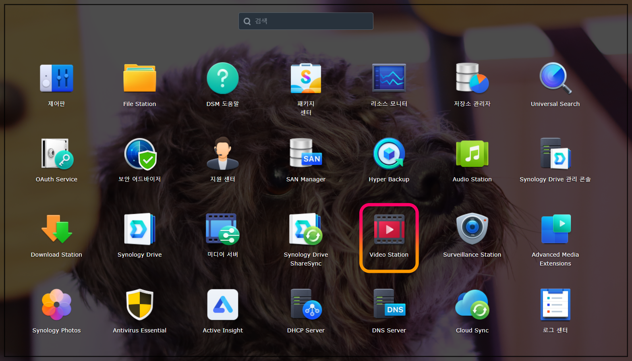The image size is (632, 361).
Task: Open 지원 센터 (Support Center)
Action: point(223,154)
